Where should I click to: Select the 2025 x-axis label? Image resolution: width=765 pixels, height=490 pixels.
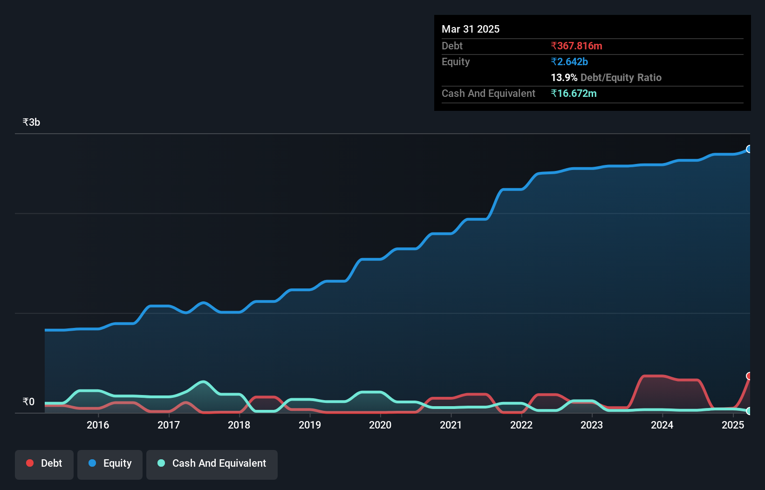(x=733, y=425)
